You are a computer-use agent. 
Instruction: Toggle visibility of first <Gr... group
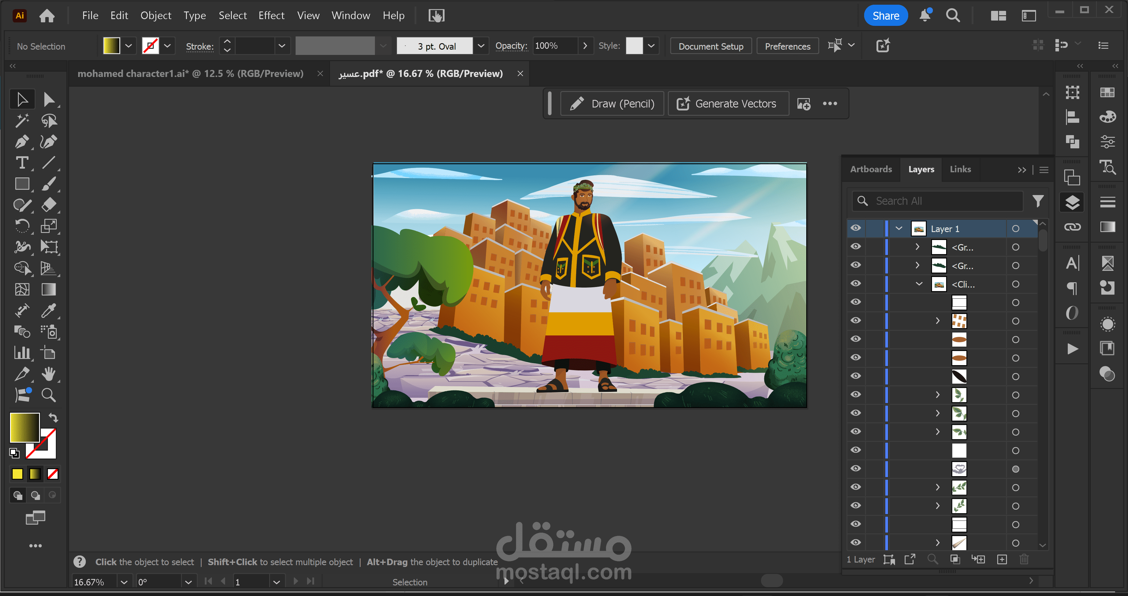point(856,246)
